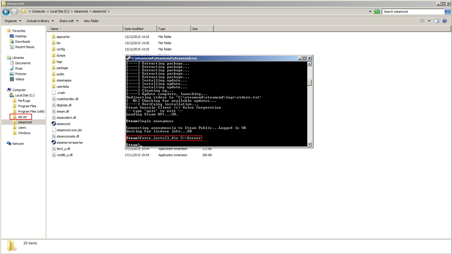This screenshot has height=254, width=452.
Task: Click the console scrollbar thumb
Action: point(310,82)
